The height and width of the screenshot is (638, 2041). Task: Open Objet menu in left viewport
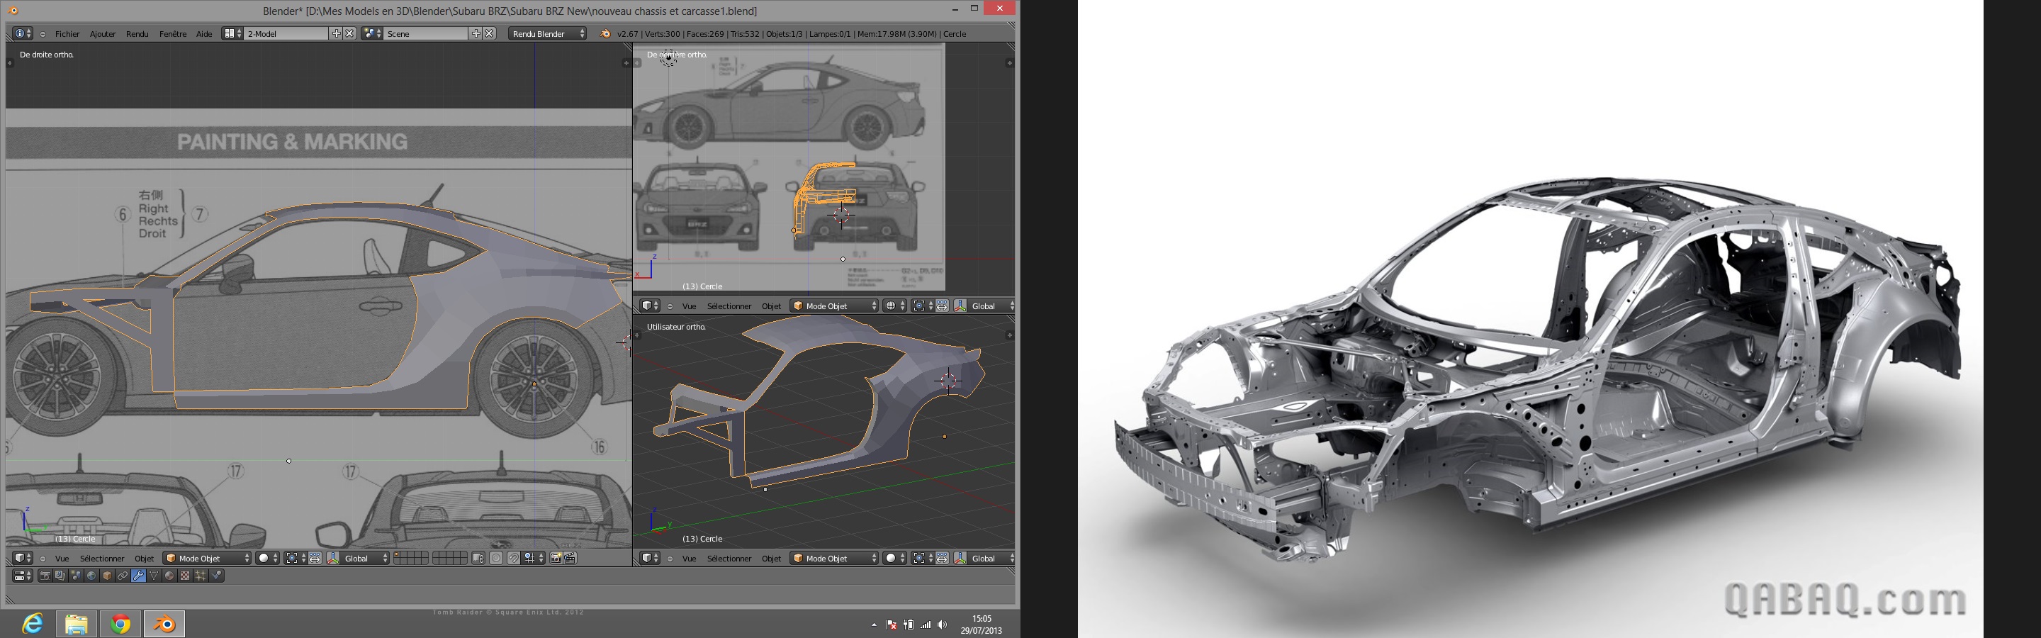click(x=144, y=559)
